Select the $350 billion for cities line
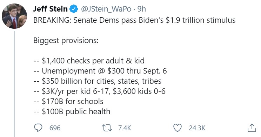This screenshot has height=137, width=261. [98, 81]
